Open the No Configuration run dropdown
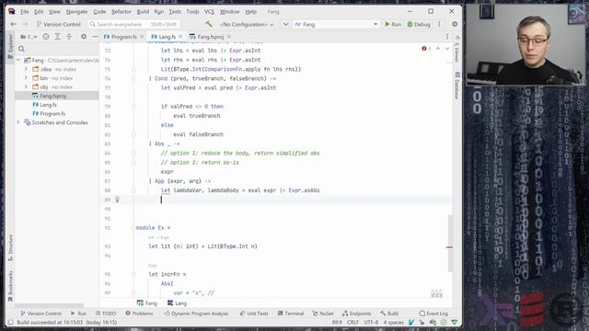Image resolution: width=589 pixels, height=331 pixels. [x=247, y=25]
